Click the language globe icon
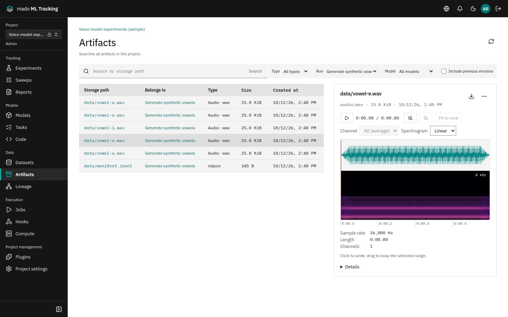Viewport: 508px width, 317px height. (x=446, y=9)
